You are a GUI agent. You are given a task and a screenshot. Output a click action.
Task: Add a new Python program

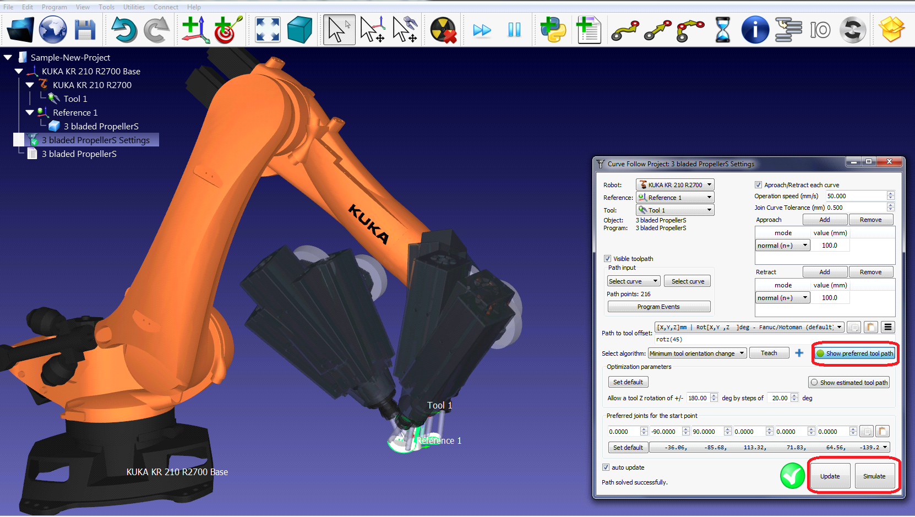(x=553, y=30)
